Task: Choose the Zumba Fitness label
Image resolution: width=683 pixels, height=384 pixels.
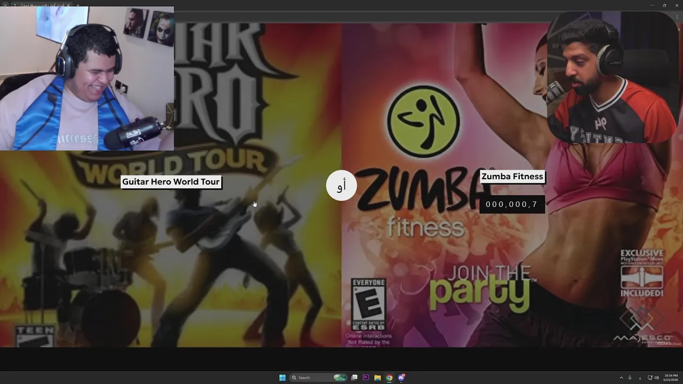Action: [x=512, y=177]
